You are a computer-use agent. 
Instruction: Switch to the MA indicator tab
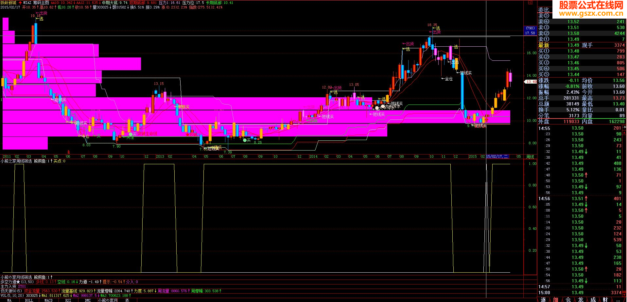pos(9,300)
